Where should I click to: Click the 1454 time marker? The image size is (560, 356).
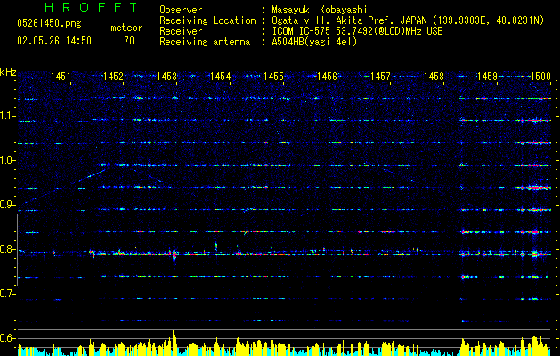[x=221, y=76]
